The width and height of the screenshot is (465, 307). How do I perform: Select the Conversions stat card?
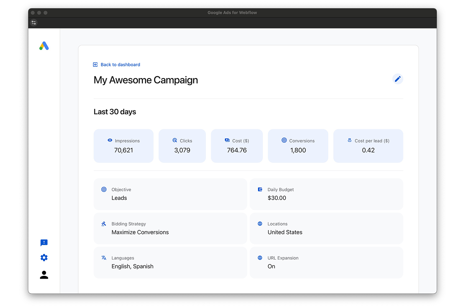click(298, 146)
